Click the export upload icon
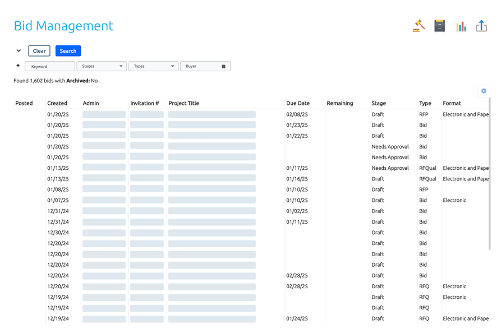This screenshot has height=333, width=501. pyautogui.click(x=481, y=26)
